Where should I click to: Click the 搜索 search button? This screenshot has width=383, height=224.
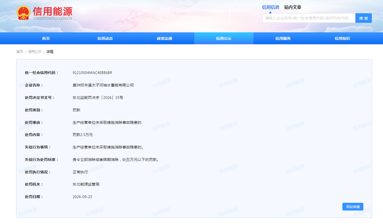tap(363, 18)
